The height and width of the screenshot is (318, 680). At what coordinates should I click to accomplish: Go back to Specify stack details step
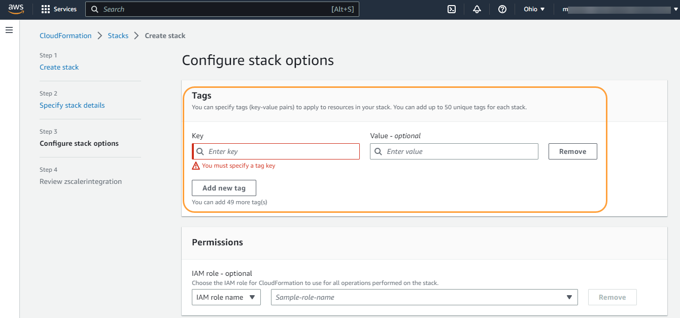click(x=72, y=105)
